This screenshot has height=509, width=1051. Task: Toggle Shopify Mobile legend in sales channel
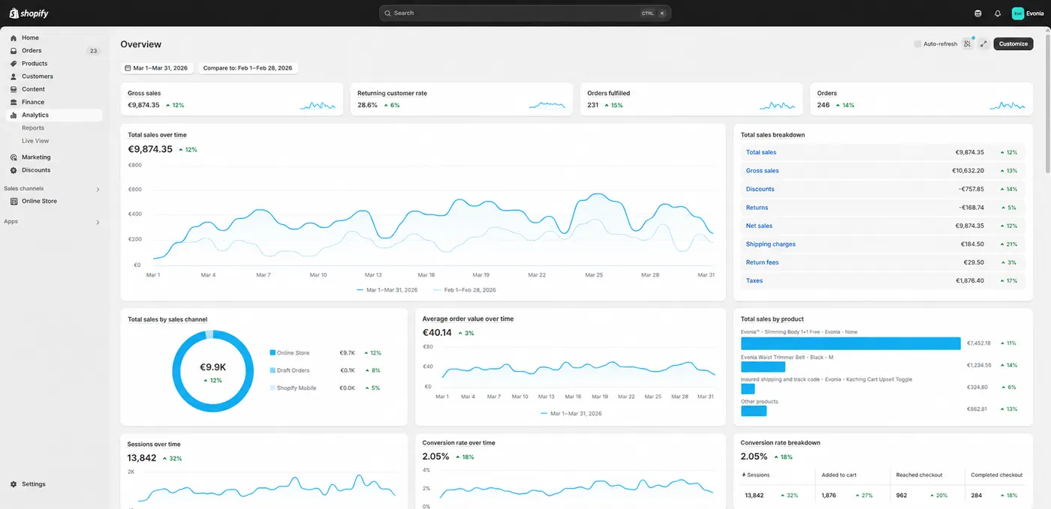tap(293, 388)
